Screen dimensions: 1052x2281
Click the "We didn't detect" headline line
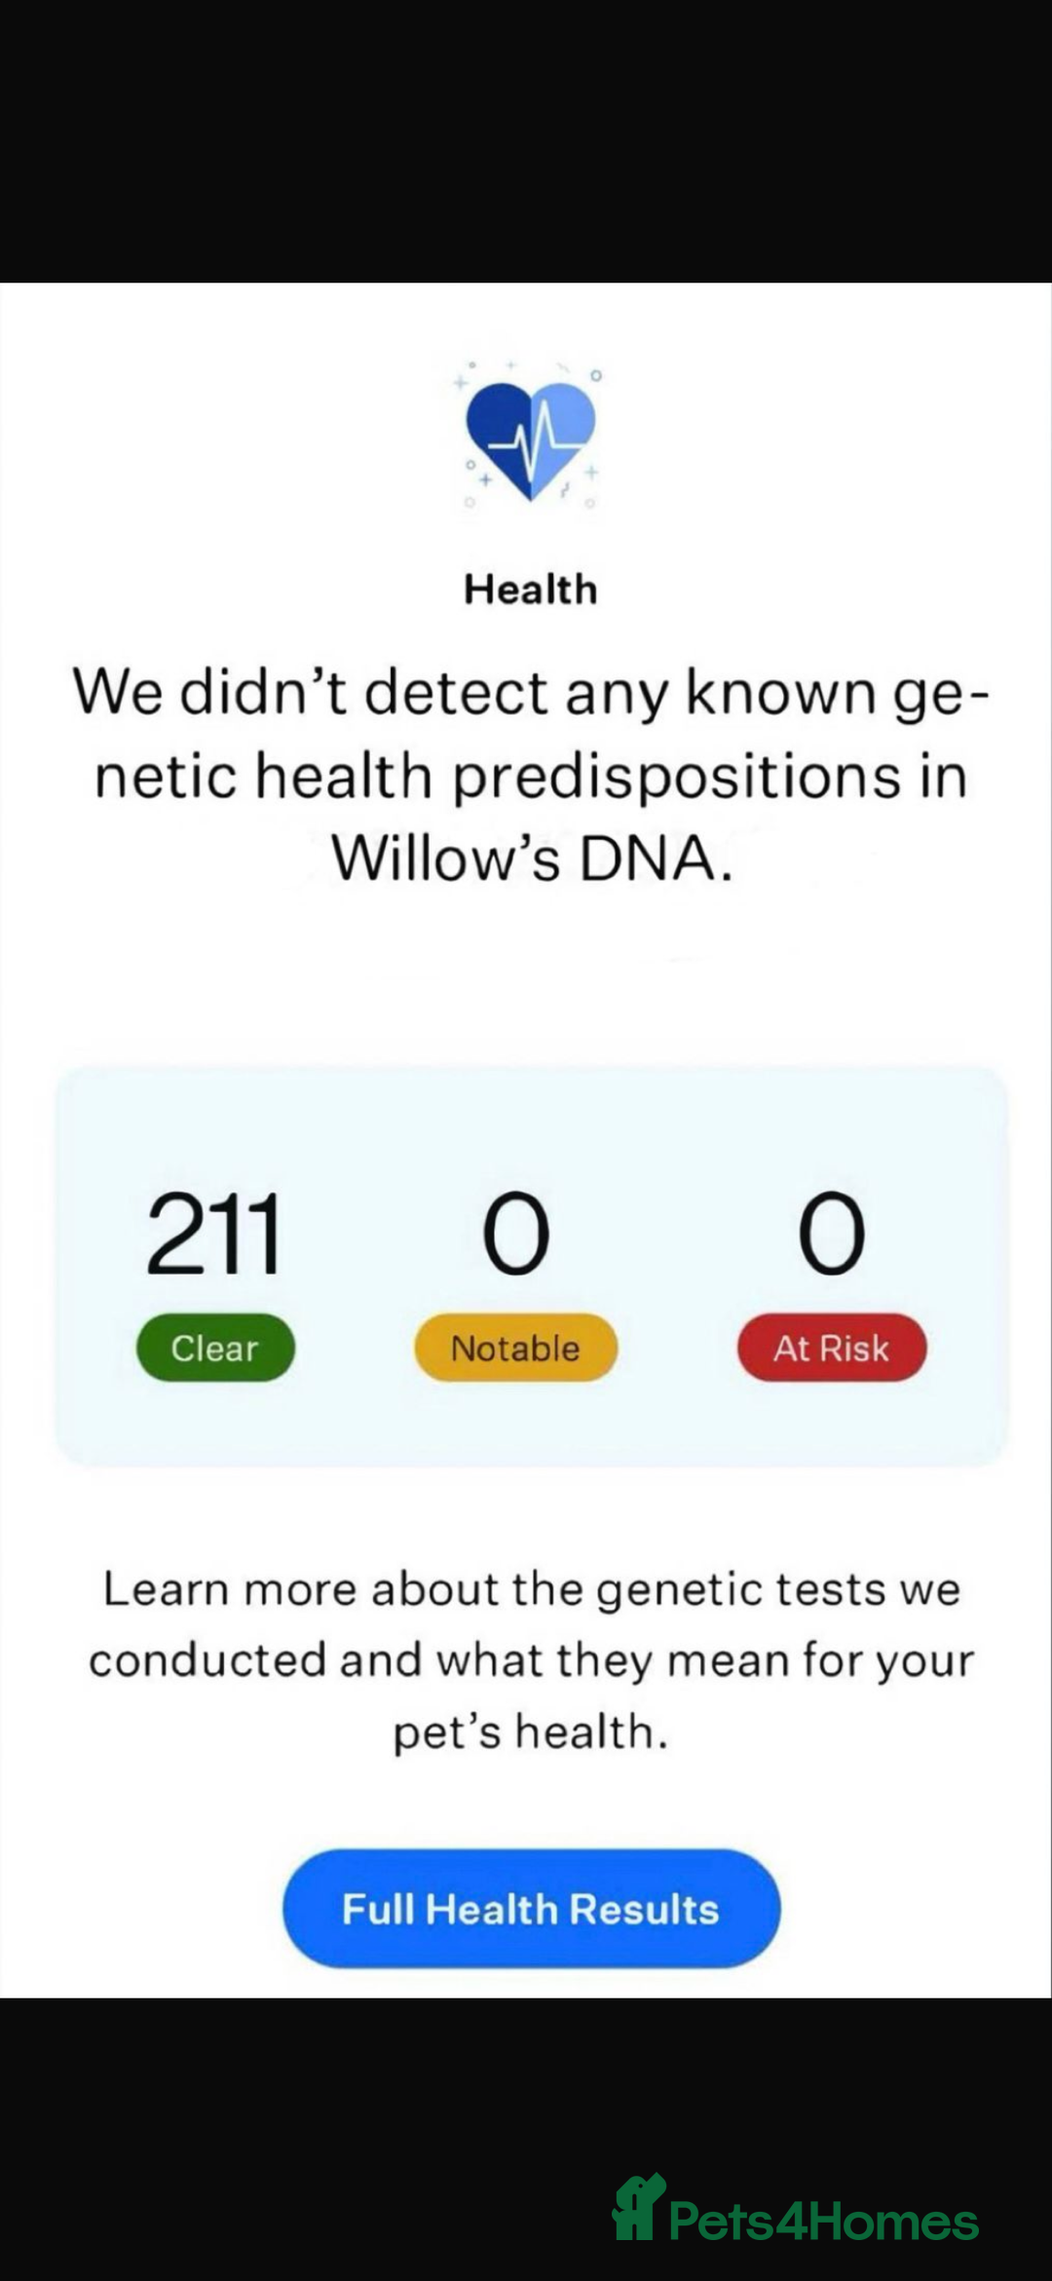point(531,693)
